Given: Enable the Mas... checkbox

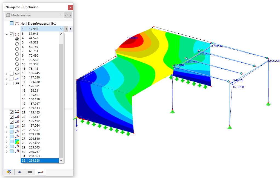Looking at the screenshot, I should [12, 74].
